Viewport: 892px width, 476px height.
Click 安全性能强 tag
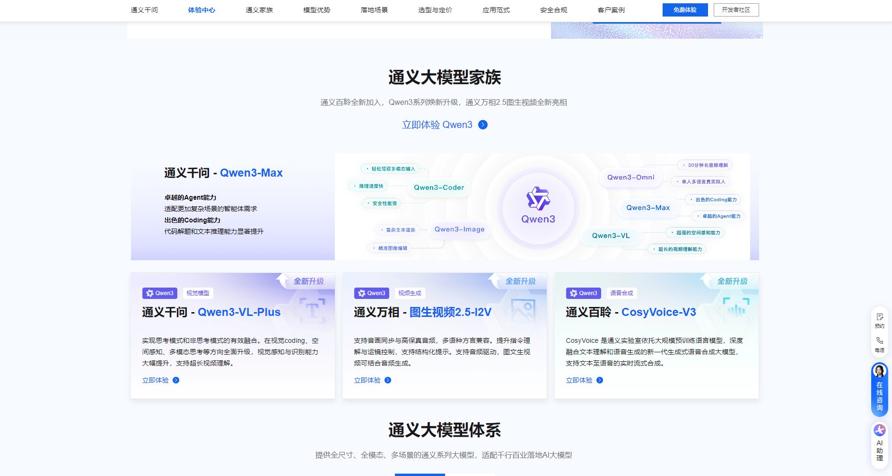[381, 204]
